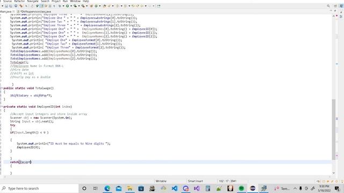Open the New Java Class dropdown arrow
The width and height of the screenshot is (344, 193).
100,6
